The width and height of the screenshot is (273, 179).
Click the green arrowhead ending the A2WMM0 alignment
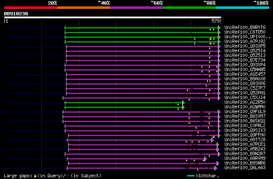tap(183, 107)
